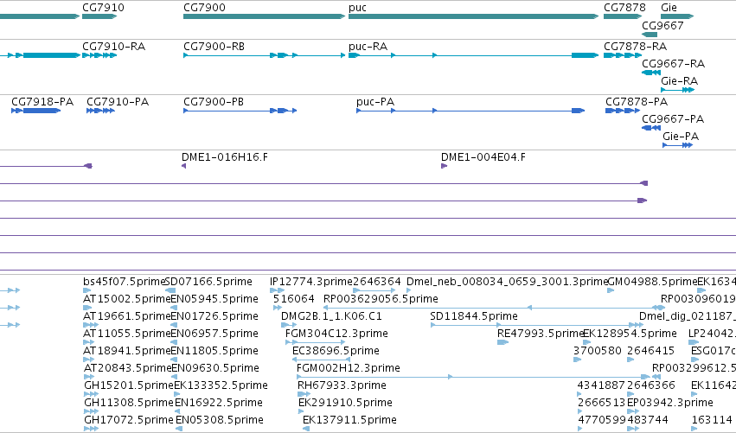Viewport: 736px width, 433px height.
Task: Select the EN05308.5prime EST label
Action: pos(220,420)
